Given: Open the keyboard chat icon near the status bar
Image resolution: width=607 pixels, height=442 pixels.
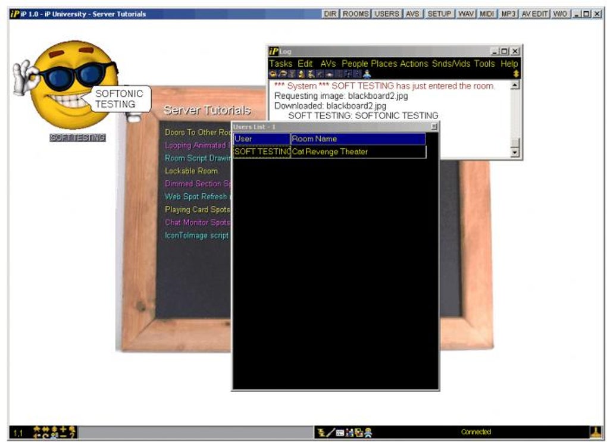Looking at the screenshot, I should click(x=340, y=432).
